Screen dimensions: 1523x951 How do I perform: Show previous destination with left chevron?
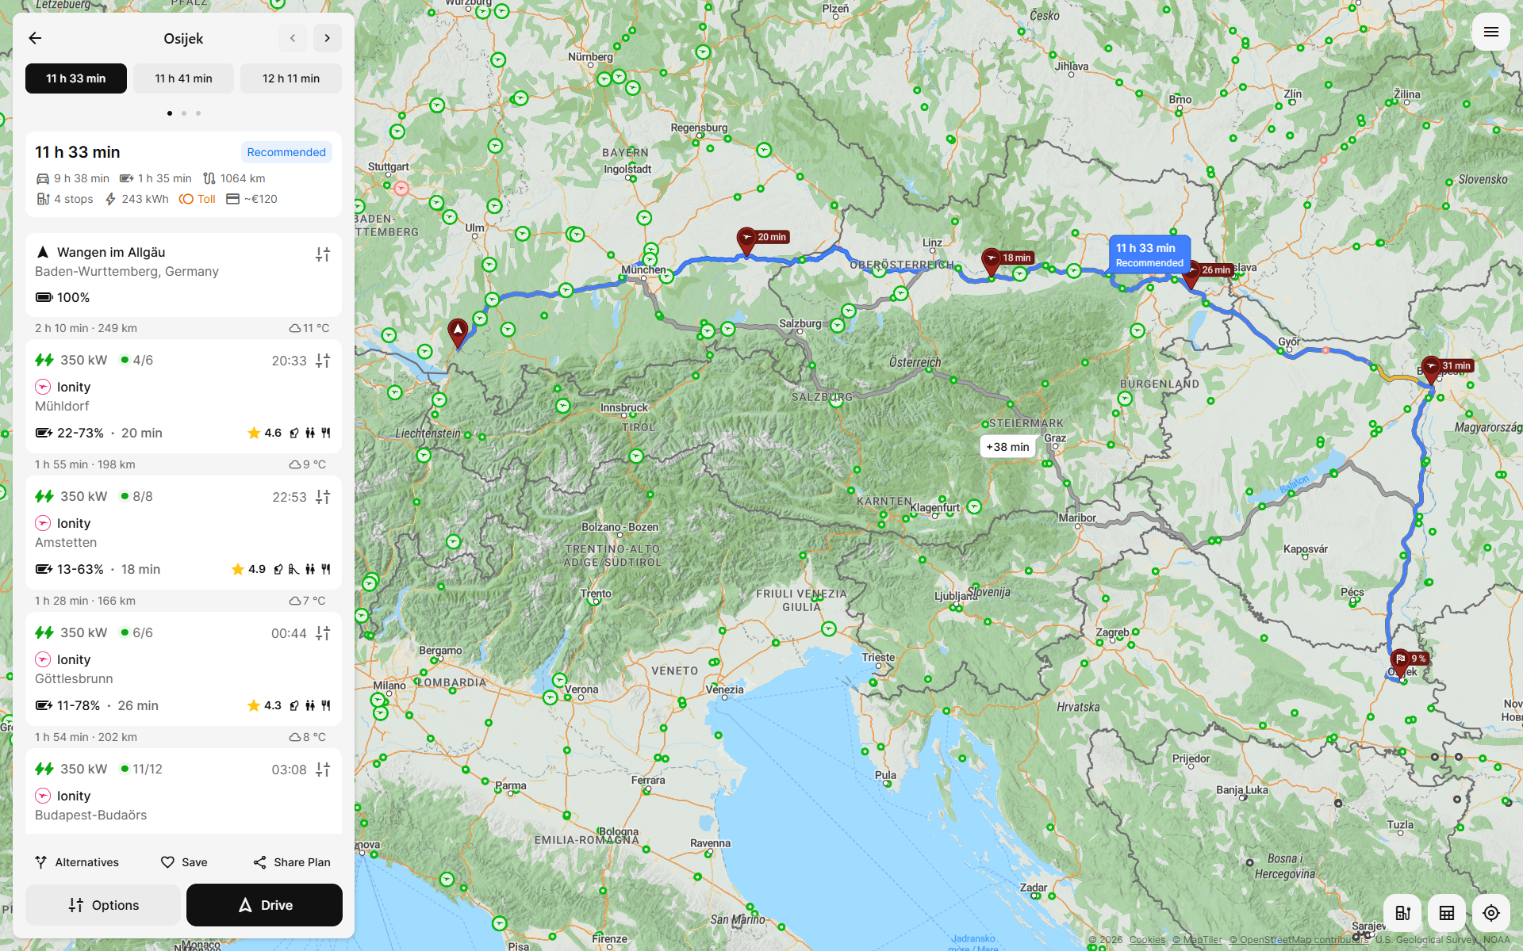[293, 38]
